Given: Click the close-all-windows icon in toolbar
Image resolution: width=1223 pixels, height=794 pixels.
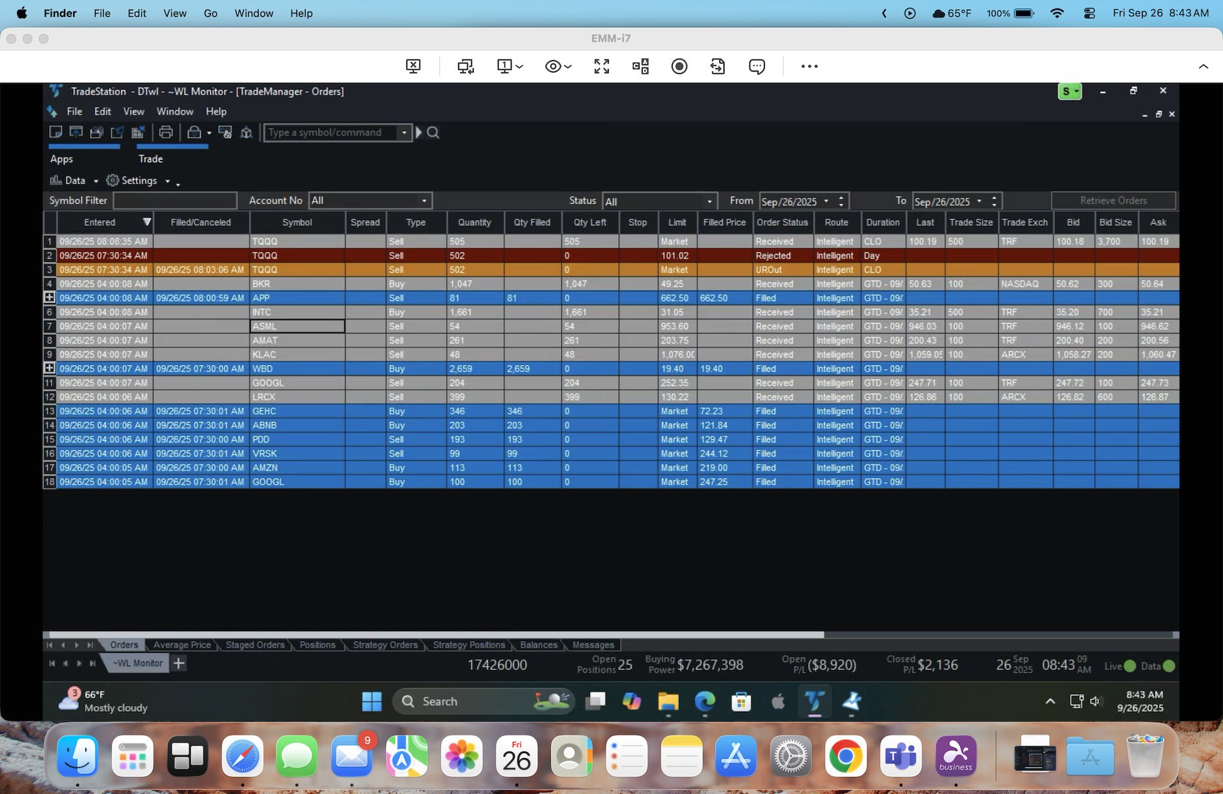Looking at the screenshot, I should tap(138, 133).
